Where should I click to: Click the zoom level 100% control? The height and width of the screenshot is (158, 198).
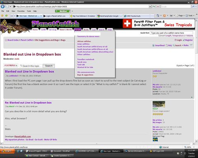click(x=189, y=147)
